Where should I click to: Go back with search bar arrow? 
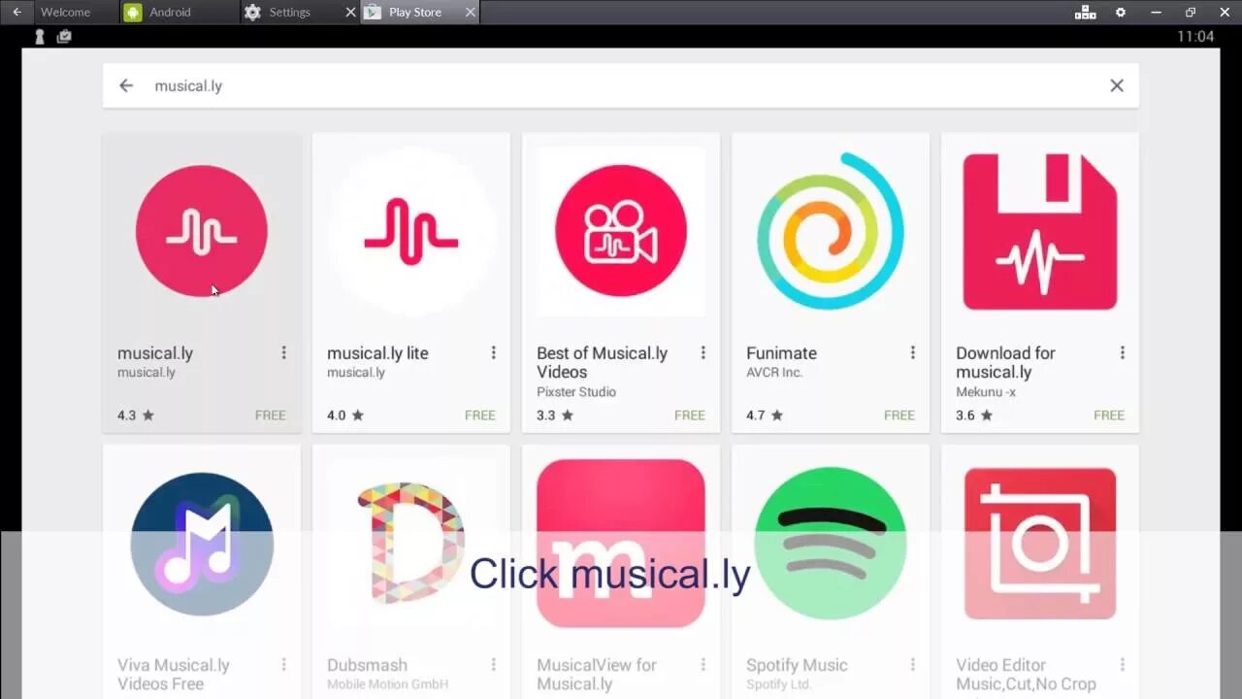pyautogui.click(x=126, y=85)
